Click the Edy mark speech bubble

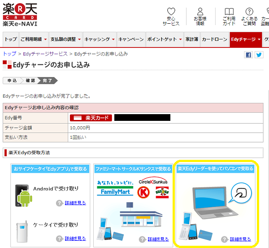pos(240,192)
